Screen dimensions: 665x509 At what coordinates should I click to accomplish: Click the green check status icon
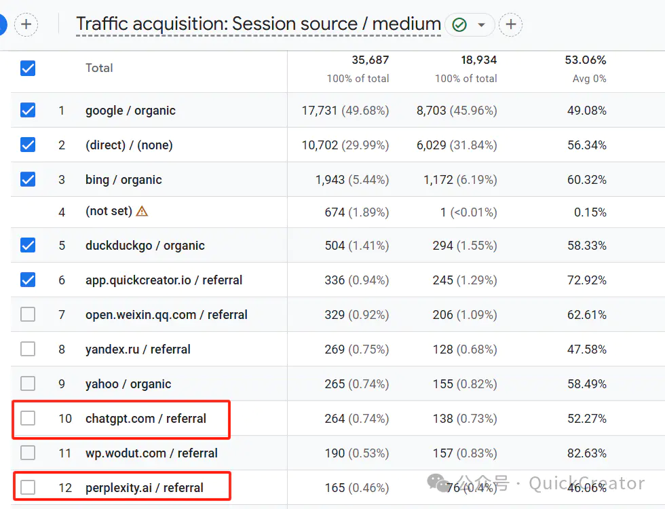[x=459, y=25]
